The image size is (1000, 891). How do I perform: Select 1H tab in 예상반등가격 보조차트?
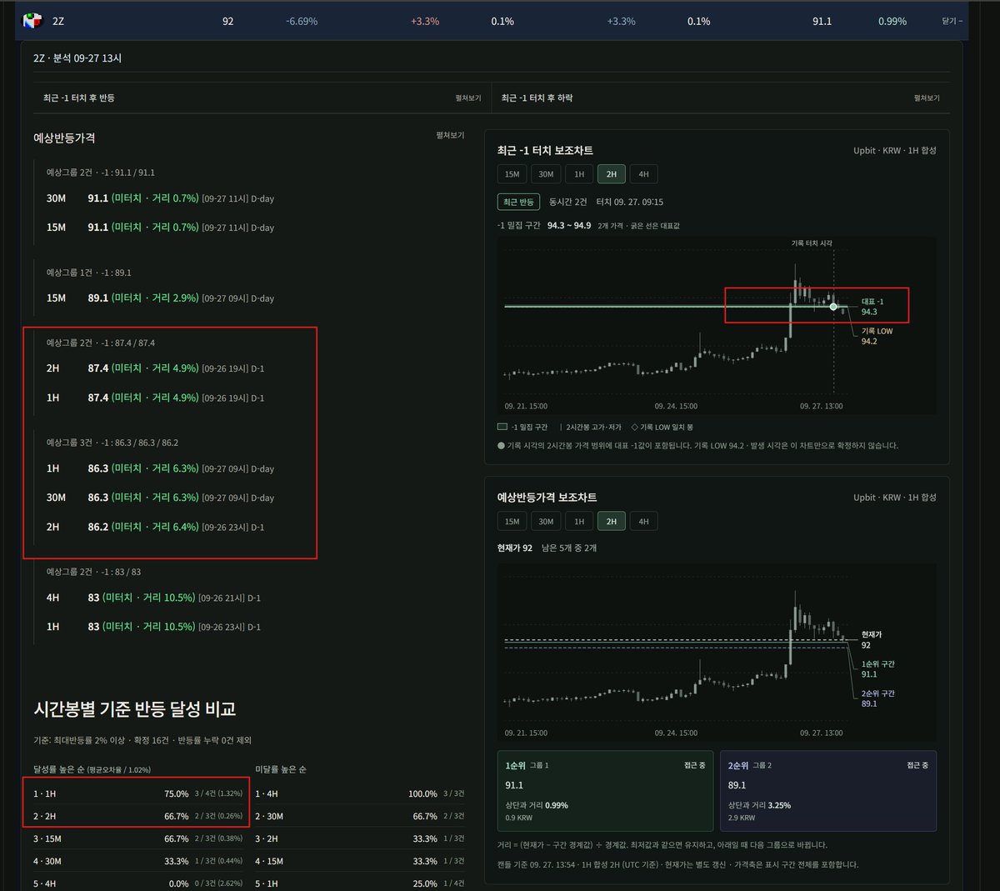click(579, 521)
